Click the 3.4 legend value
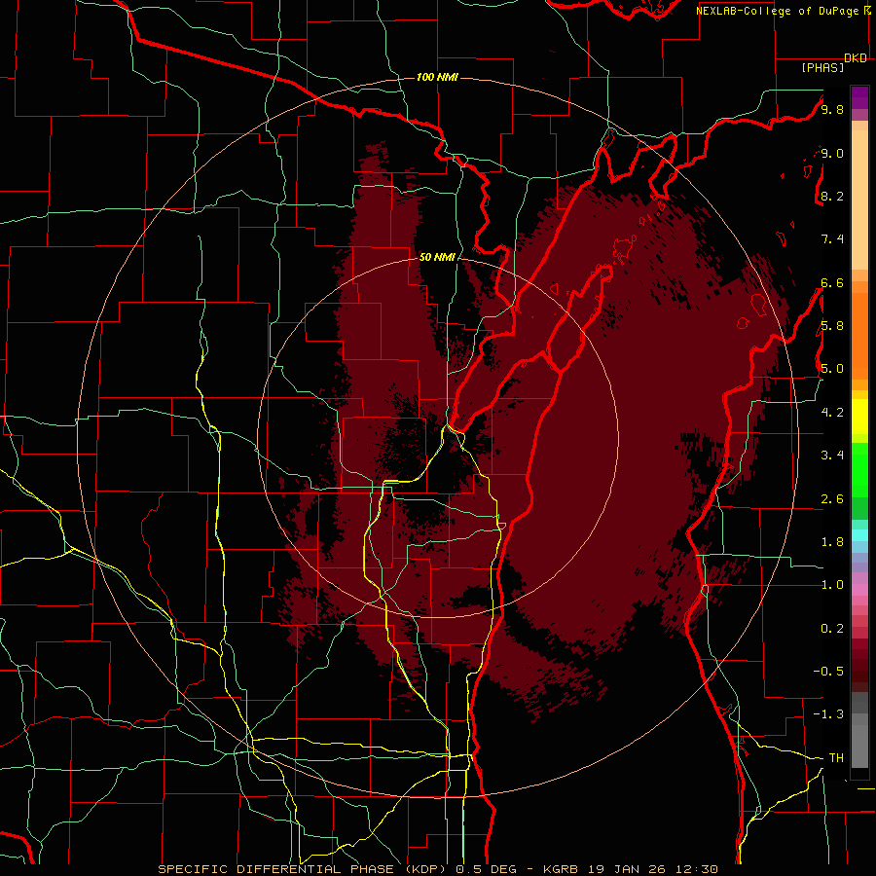Viewport: 876px width, 876px height. coord(832,455)
